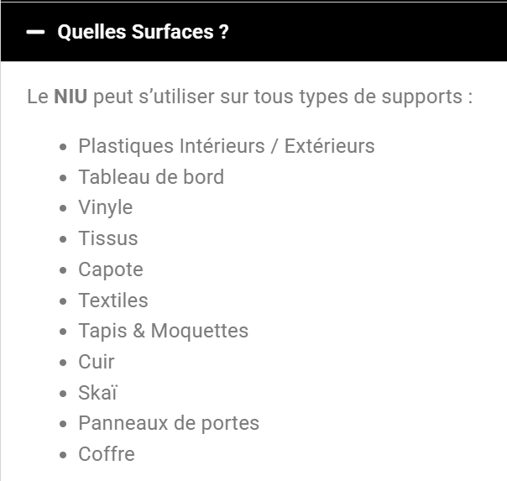Click the bullet dot before "Capote"

pos(63,270)
